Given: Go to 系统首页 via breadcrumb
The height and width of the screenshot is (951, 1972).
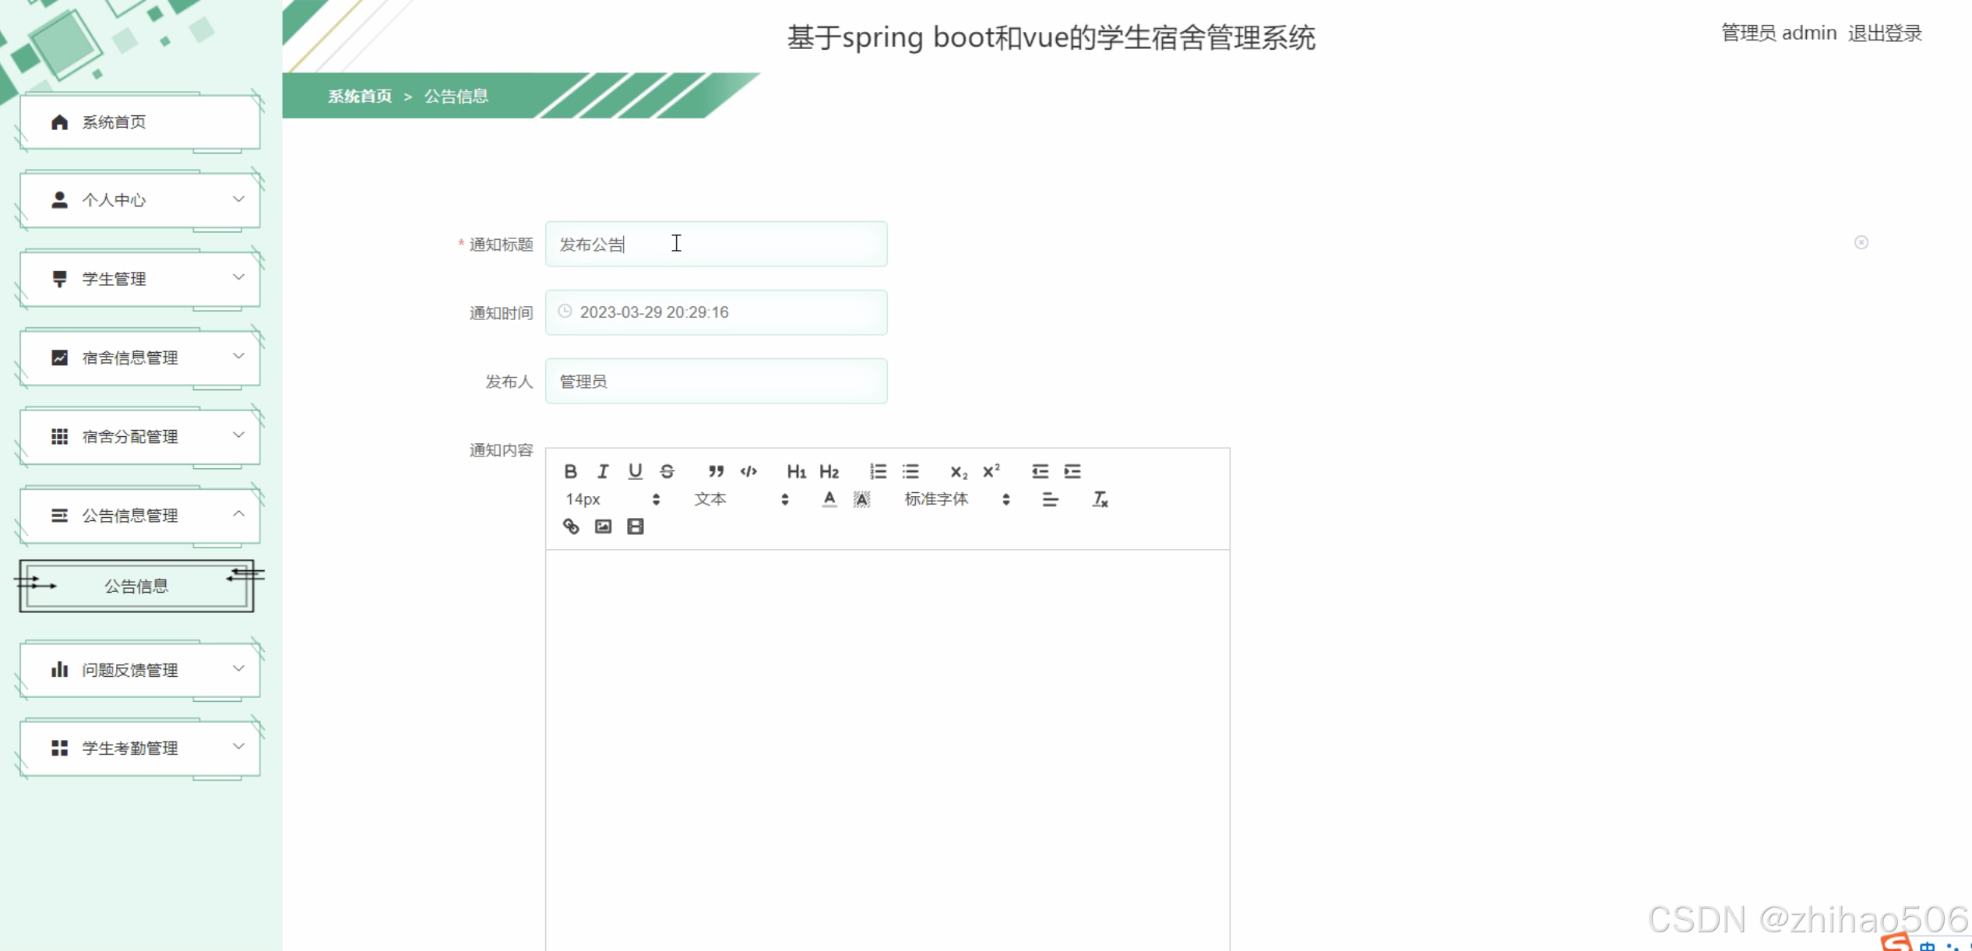Looking at the screenshot, I should point(358,96).
